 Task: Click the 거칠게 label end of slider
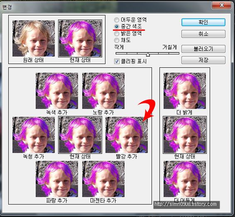[170, 47]
